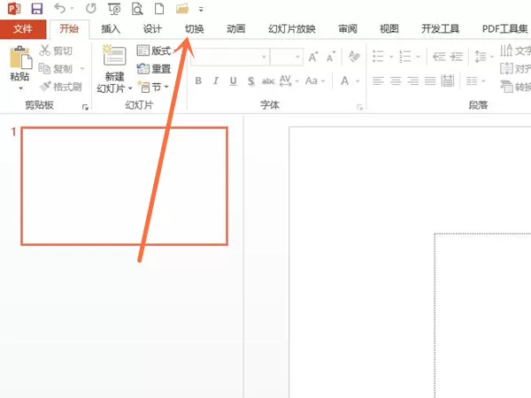Open Print Preview icon
The image size is (531, 398).
coord(137,9)
